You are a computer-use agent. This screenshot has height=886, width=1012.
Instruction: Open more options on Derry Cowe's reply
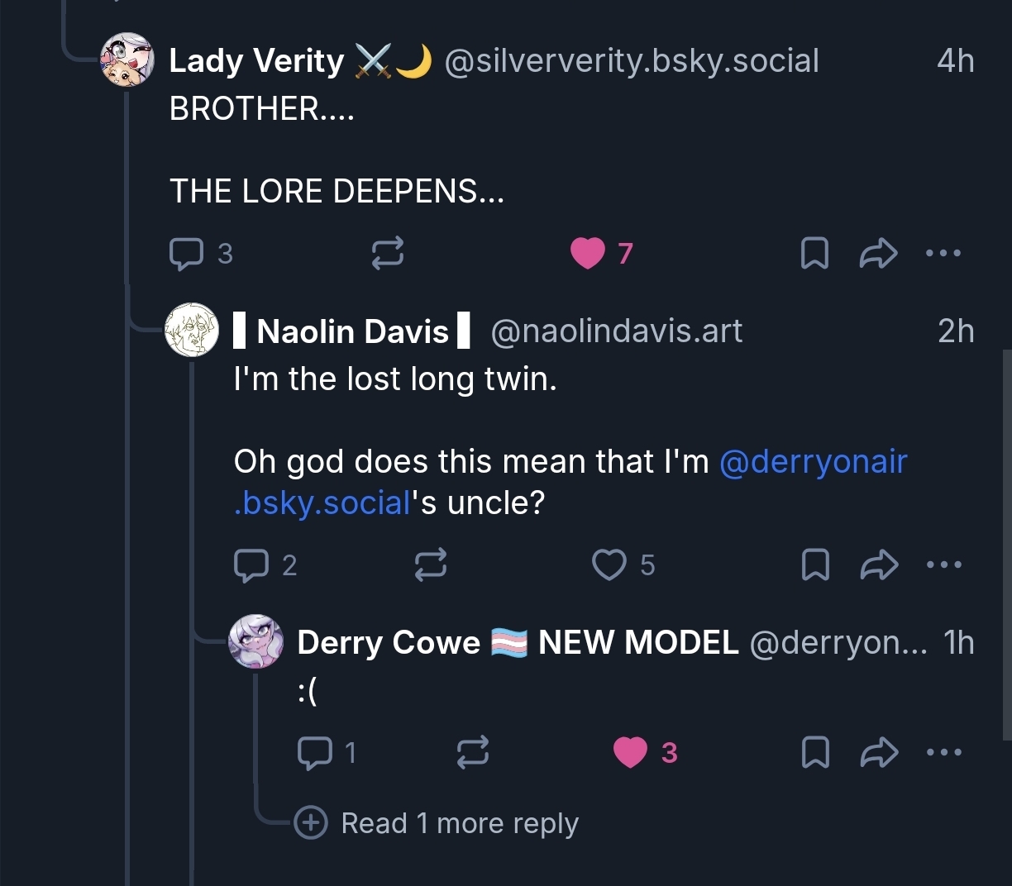pos(944,752)
